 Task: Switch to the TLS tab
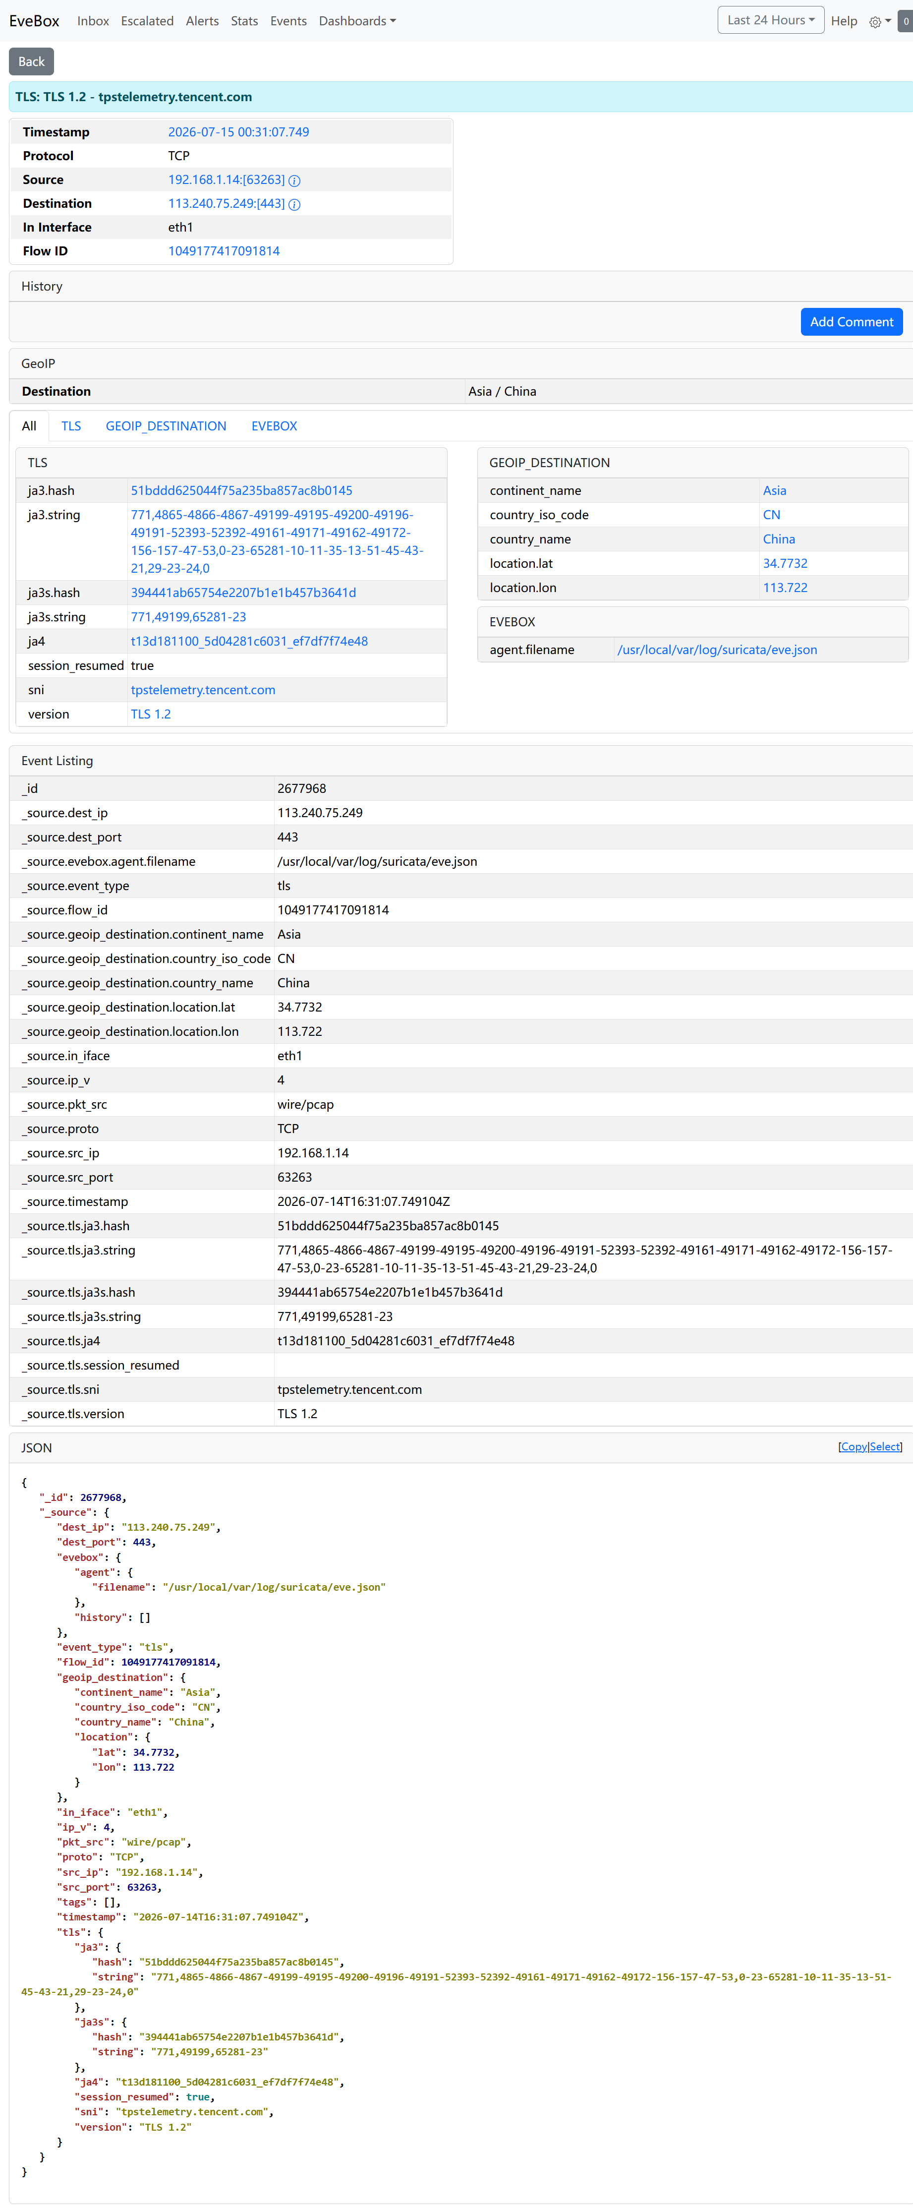[71, 426]
